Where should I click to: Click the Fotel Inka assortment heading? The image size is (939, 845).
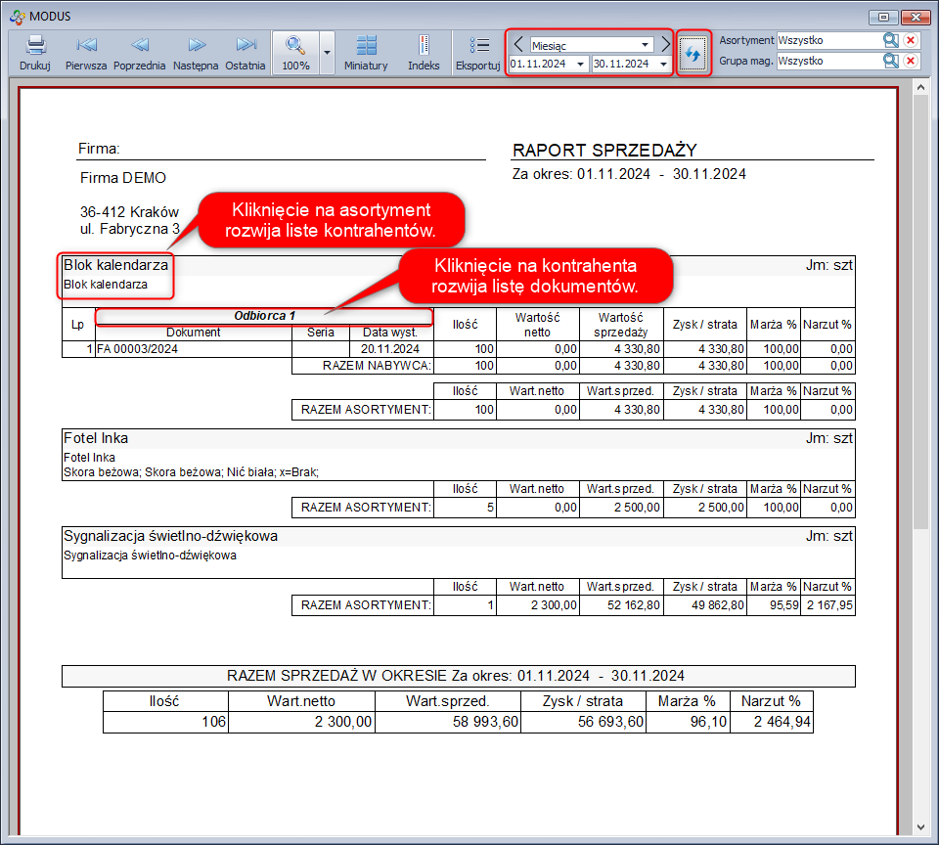pos(96,438)
